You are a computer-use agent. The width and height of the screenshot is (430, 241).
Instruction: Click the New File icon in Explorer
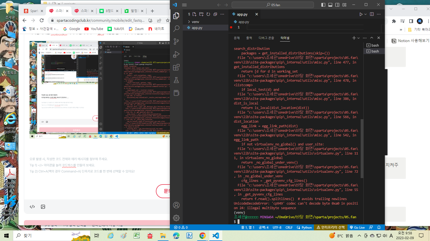click(x=194, y=14)
